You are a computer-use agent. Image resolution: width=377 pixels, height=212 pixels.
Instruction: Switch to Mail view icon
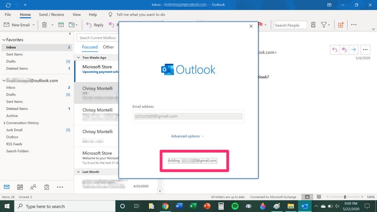(x=7, y=187)
